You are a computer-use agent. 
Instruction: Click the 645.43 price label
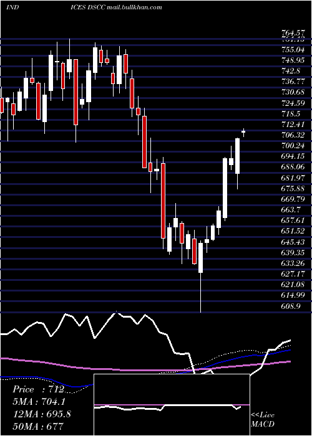coord(293,242)
